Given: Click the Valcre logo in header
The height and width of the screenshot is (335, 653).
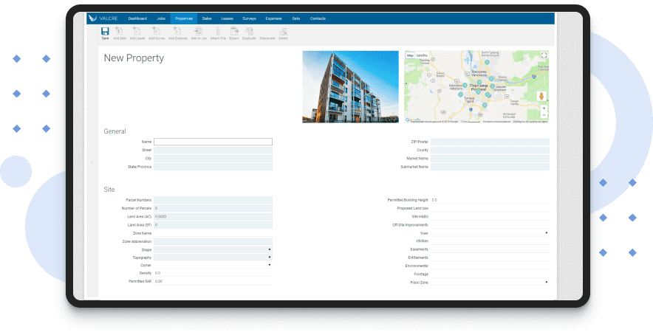Looking at the screenshot, I should coord(103,18).
